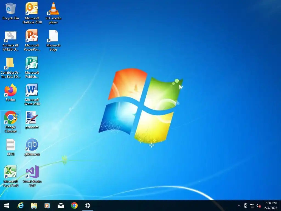Select the qBittorrent desktop shortcut
Image resolution: width=281 pixels, height=211 pixels.
click(x=32, y=147)
